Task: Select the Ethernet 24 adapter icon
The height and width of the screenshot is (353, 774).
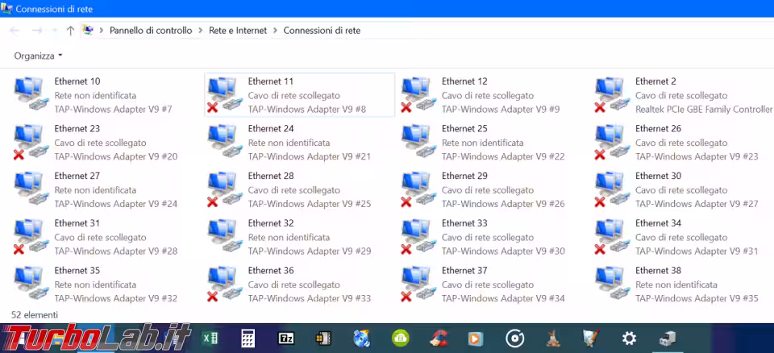Action: click(225, 142)
